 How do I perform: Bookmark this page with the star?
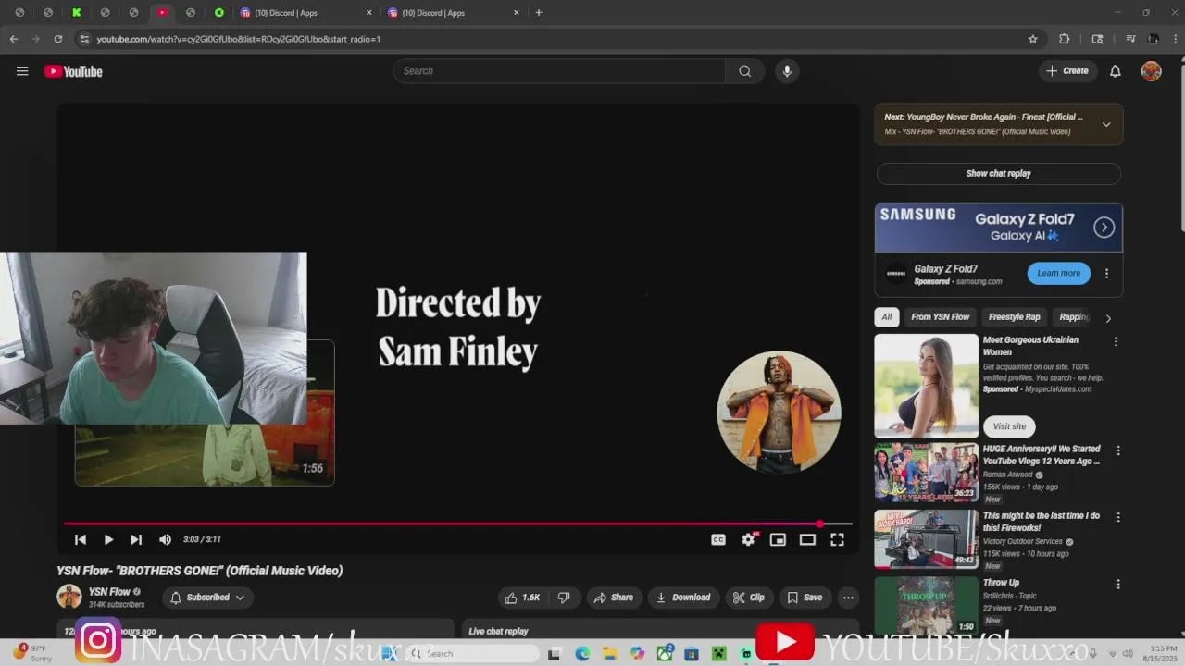[1033, 39]
